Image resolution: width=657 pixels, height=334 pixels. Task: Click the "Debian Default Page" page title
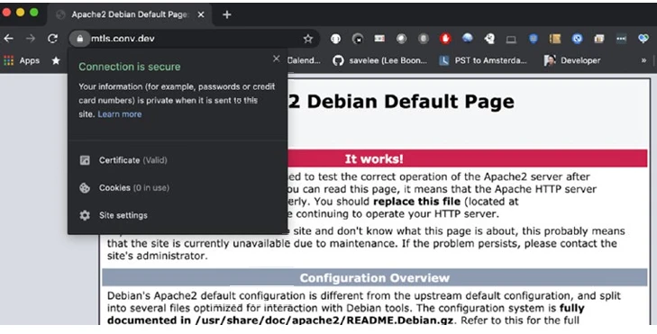click(x=410, y=102)
